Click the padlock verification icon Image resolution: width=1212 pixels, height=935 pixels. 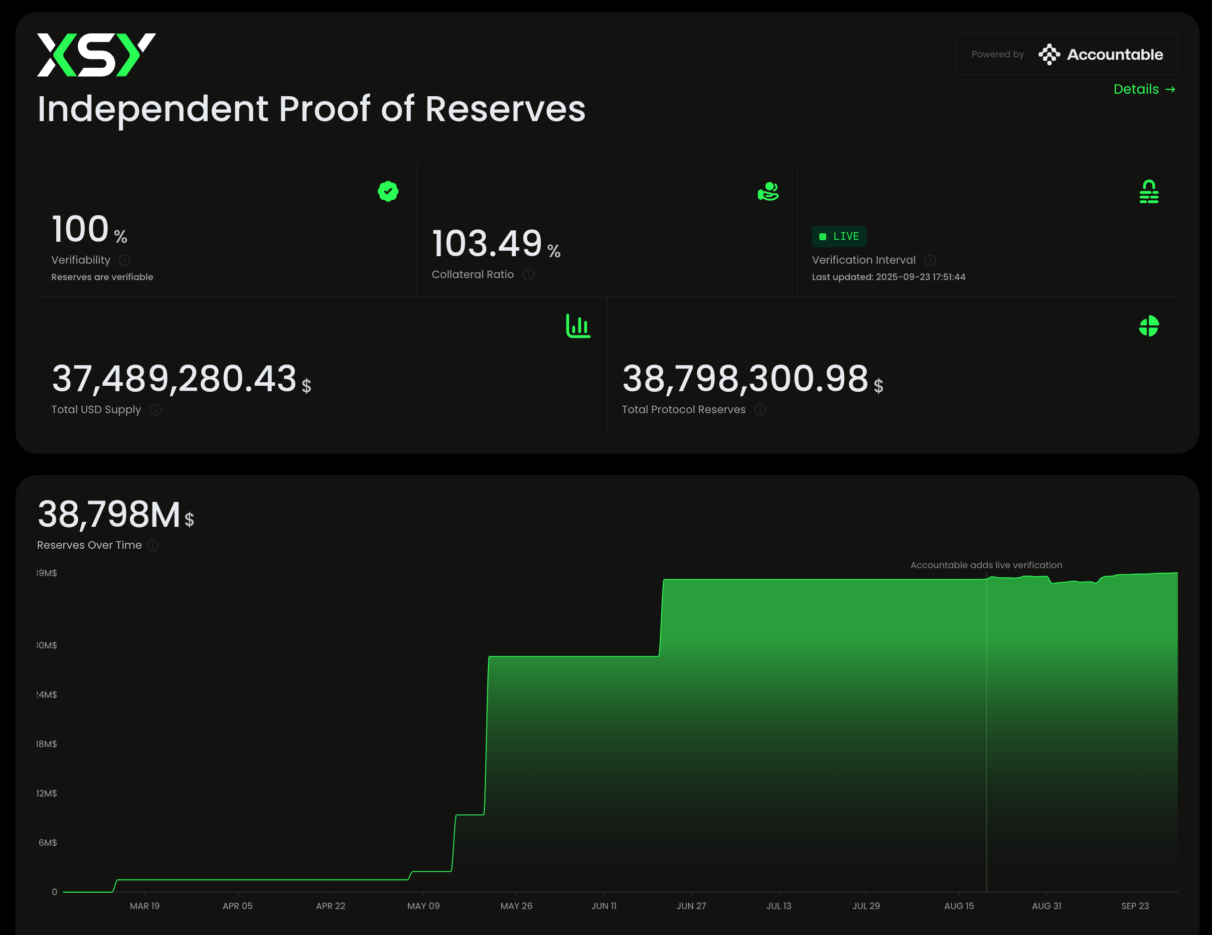coord(1148,191)
